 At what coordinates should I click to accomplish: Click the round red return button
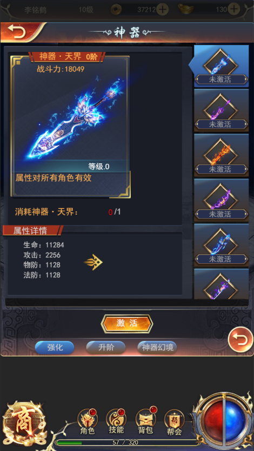click(241, 340)
